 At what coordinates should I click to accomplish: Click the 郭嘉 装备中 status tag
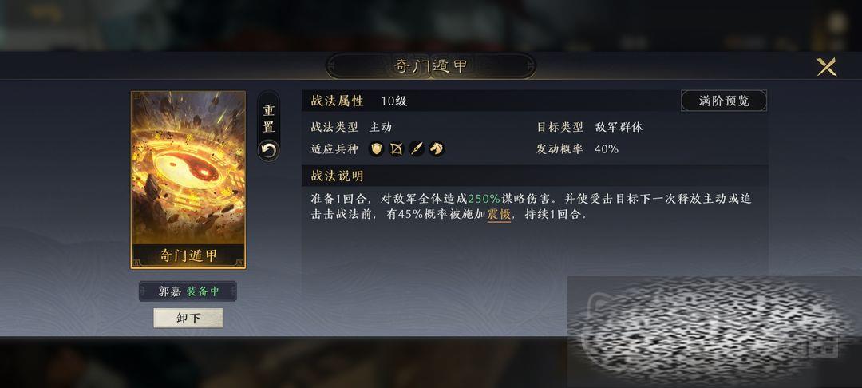(188, 291)
